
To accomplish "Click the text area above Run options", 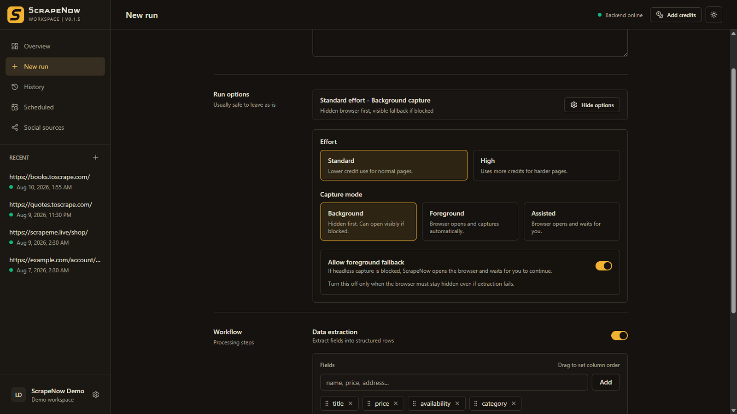I will coord(470,43).
